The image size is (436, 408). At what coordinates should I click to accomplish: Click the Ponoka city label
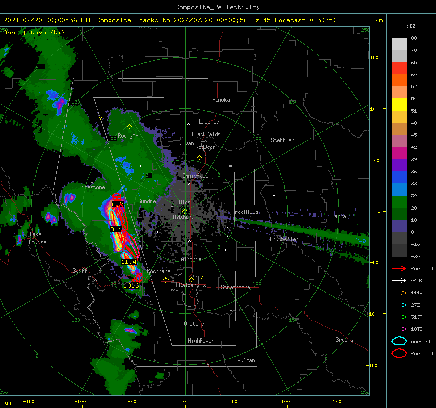(x=221, y=100)
